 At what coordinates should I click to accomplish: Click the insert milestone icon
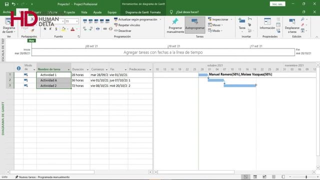[249, 24]
